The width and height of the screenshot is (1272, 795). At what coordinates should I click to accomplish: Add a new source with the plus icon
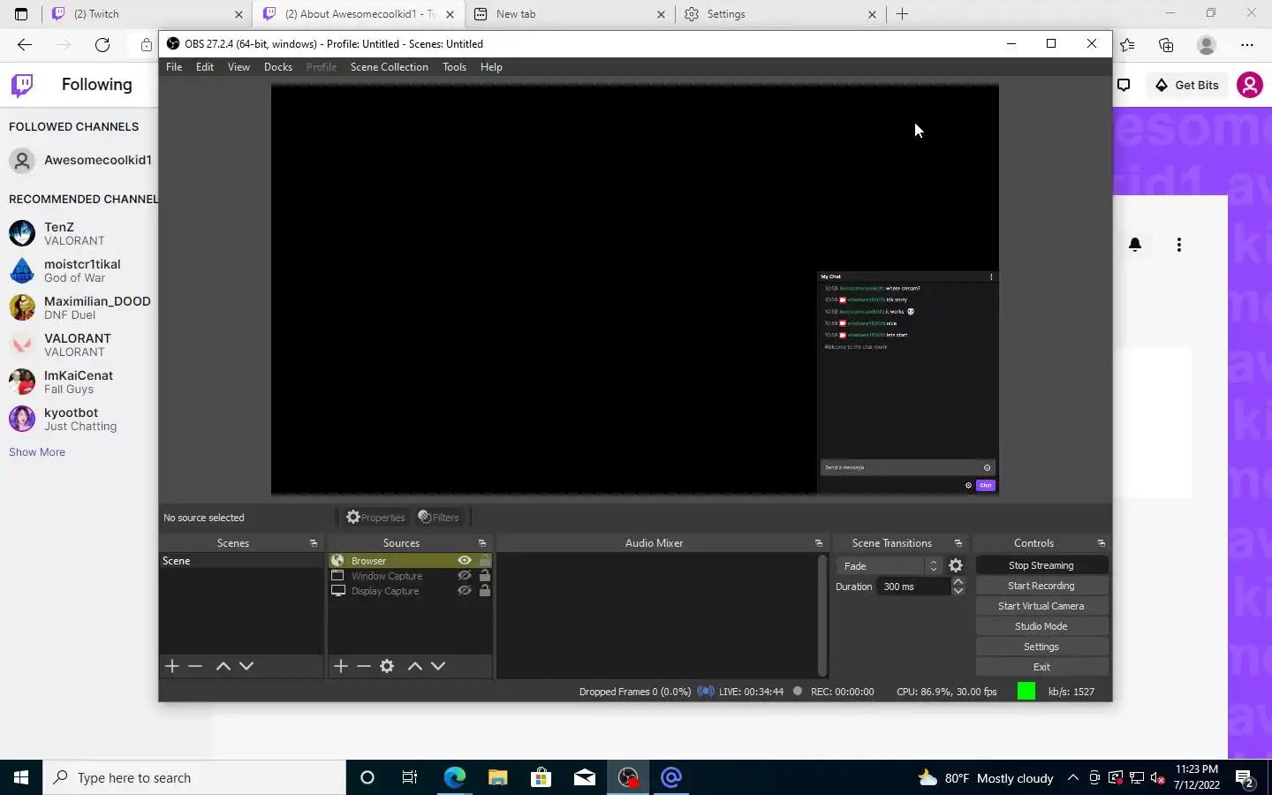(341, 666)
